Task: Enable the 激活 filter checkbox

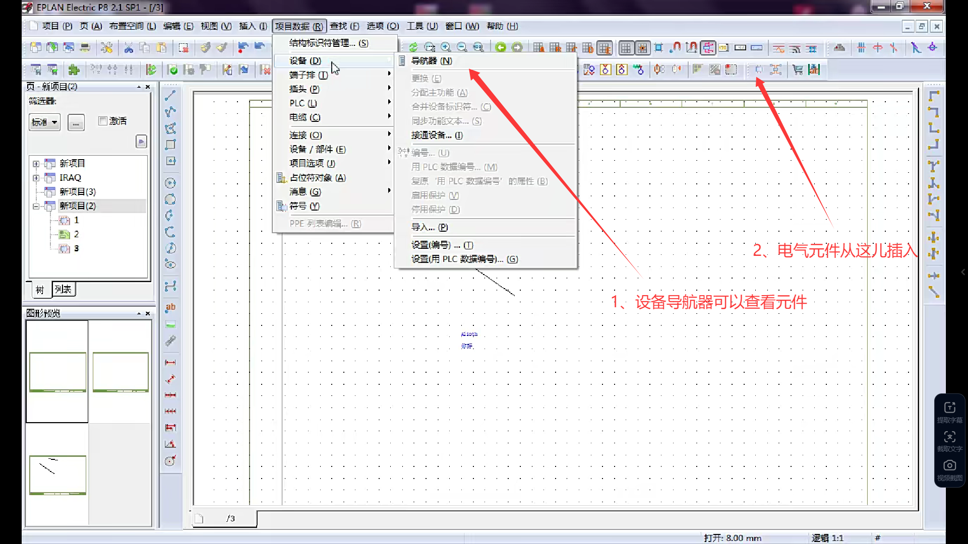Action: [x=103, y=121]
